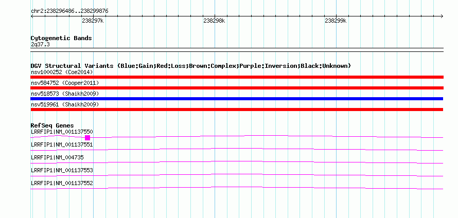Click the nsv1000252 (Coe2014) label
The width and height of the screenshot is (458, 218).
(62, 72)
